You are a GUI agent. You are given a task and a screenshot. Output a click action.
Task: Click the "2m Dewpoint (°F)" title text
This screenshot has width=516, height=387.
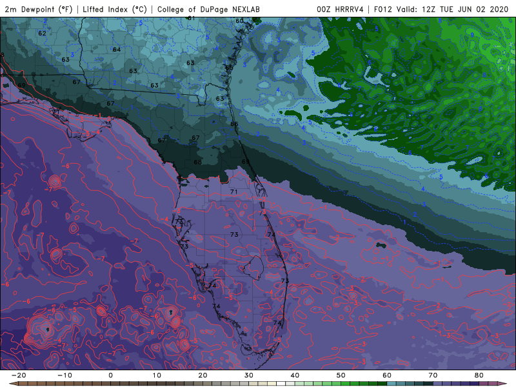(39, 9)
